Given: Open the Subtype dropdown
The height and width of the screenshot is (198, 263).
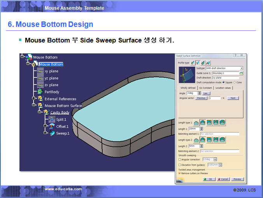Looking at the screenshot, I should 241,68.
